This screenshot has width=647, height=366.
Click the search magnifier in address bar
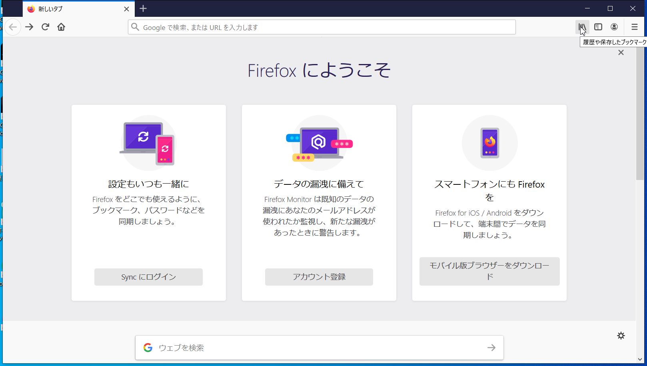click(x=135, y=27)
